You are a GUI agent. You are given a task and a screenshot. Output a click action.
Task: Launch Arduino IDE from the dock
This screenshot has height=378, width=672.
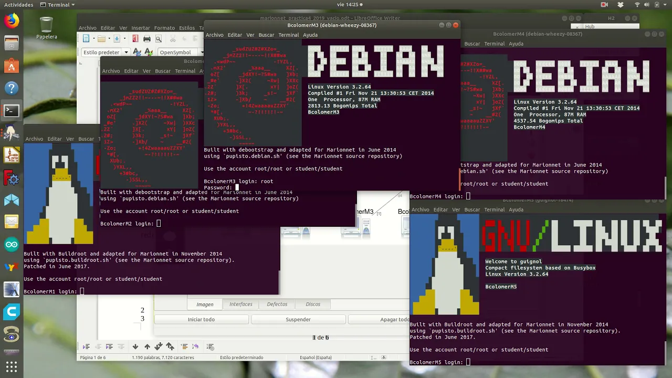12,245
